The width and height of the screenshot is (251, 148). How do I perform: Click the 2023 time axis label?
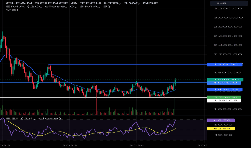[69, 145]
